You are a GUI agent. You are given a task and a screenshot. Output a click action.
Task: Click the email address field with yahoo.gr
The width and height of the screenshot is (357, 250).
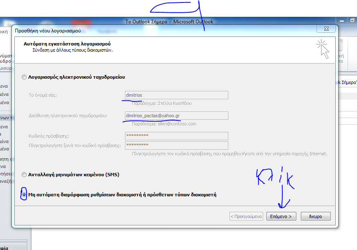click(x=177, y=116)
